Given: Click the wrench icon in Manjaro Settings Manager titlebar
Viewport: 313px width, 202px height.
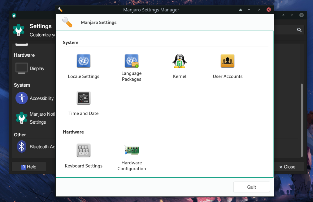Looking at the screenshot, I should coord(60,10).
